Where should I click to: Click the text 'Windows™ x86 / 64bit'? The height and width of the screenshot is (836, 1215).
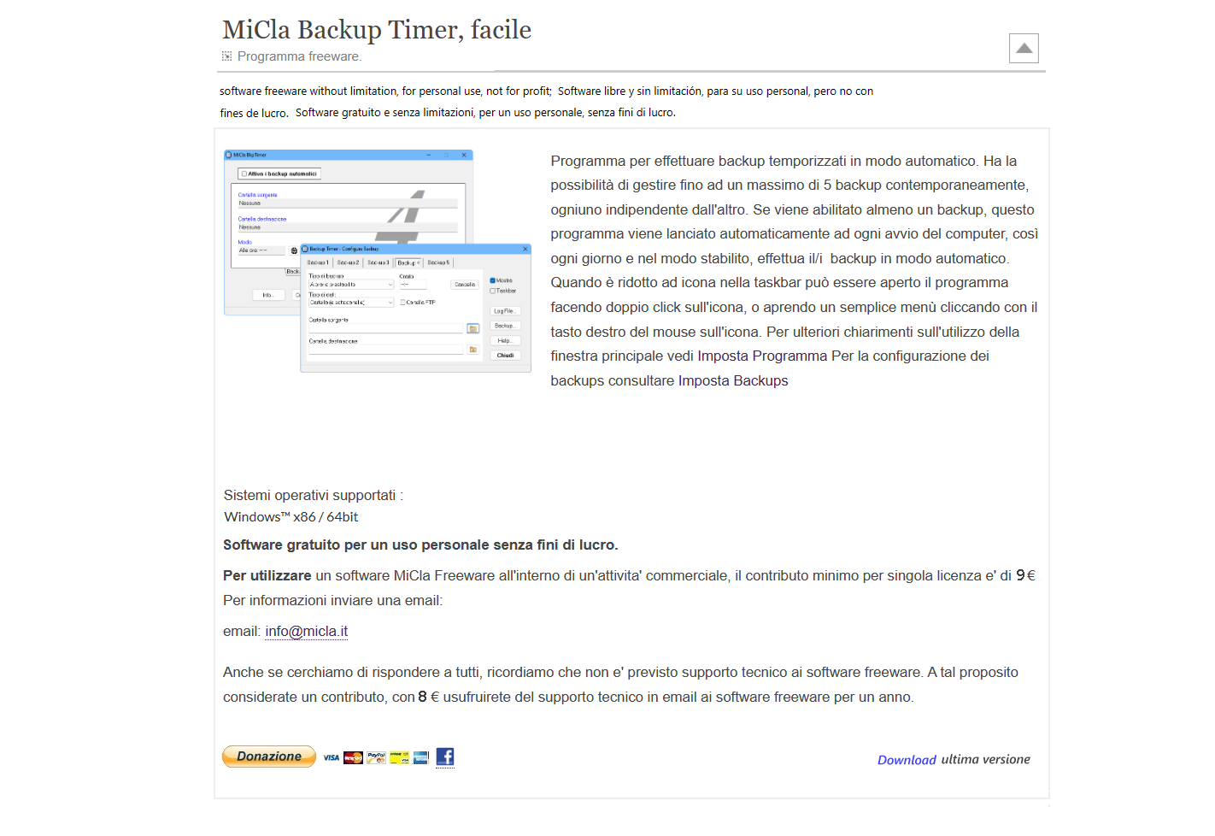291,517
